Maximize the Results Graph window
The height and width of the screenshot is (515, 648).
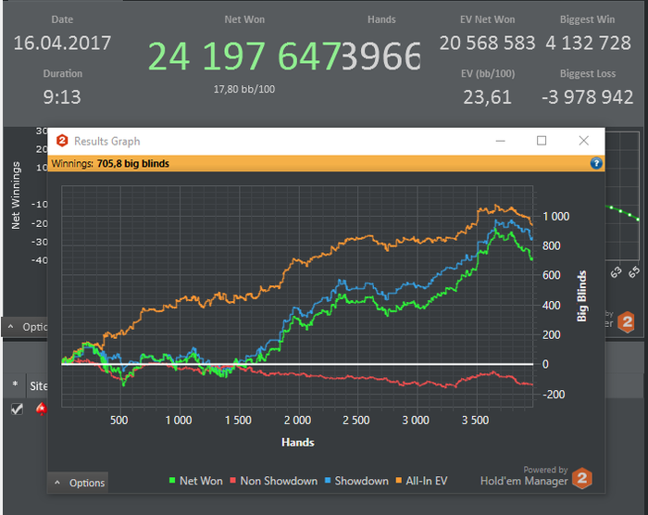click(x=542, y=141)
